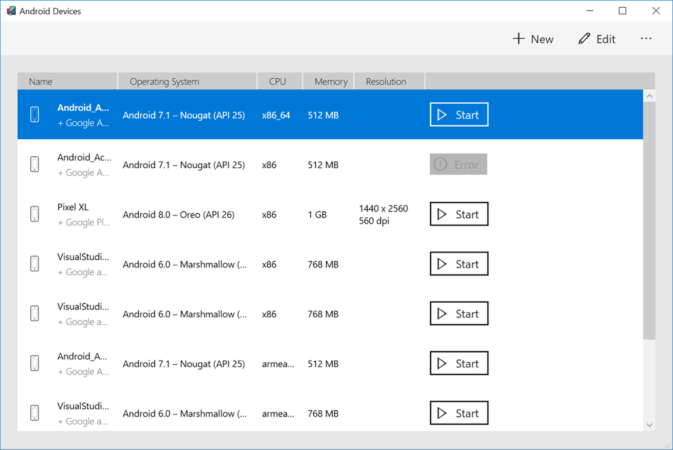Click the CPU column header

[x=277, y=81]
